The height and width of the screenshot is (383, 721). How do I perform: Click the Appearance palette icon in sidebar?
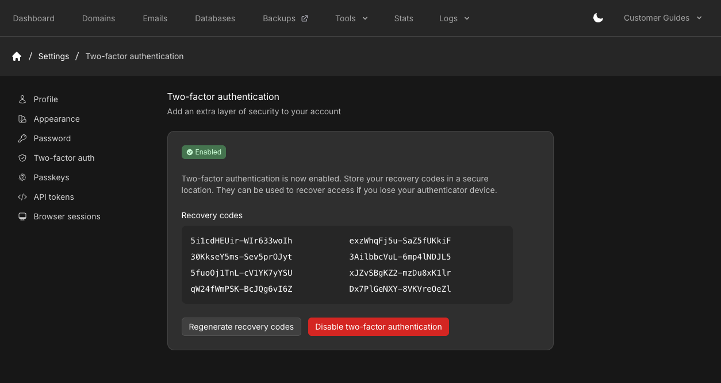(x=22, y=119)
